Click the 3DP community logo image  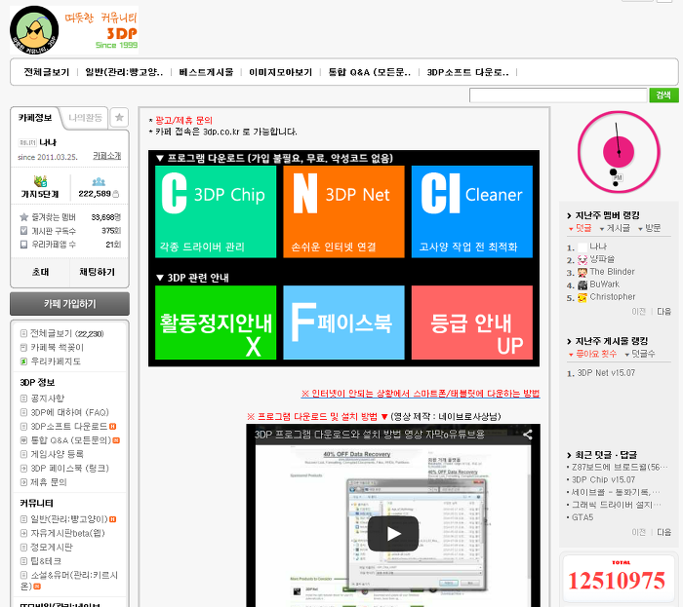click(73, 30)
